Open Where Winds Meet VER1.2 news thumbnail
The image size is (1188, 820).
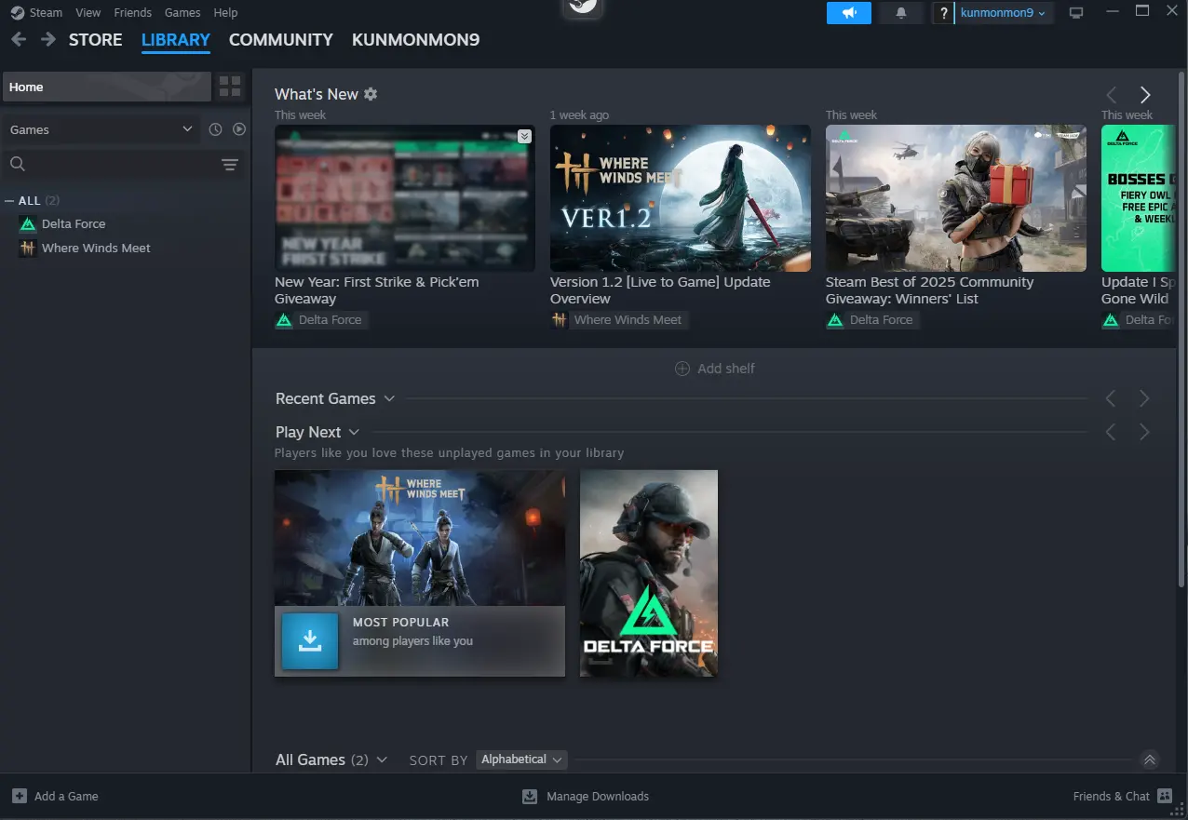[x=681, y=198]
